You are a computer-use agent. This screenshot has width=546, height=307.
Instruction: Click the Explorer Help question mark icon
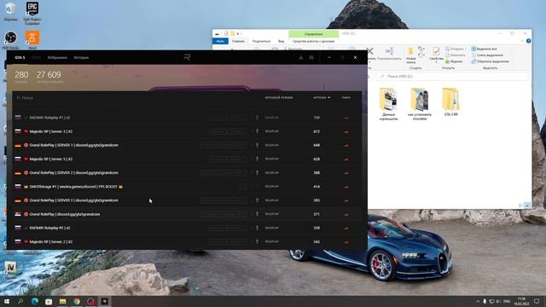click(528, 41)
